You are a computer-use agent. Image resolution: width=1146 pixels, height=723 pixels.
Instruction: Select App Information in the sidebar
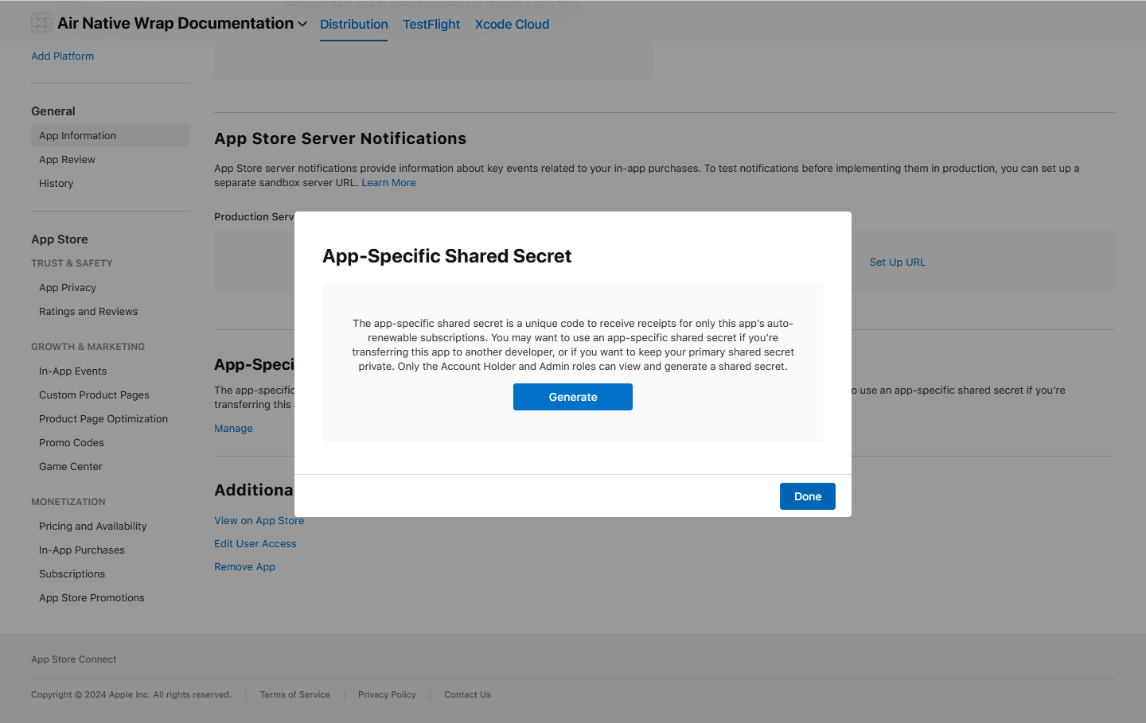(111, 136)
